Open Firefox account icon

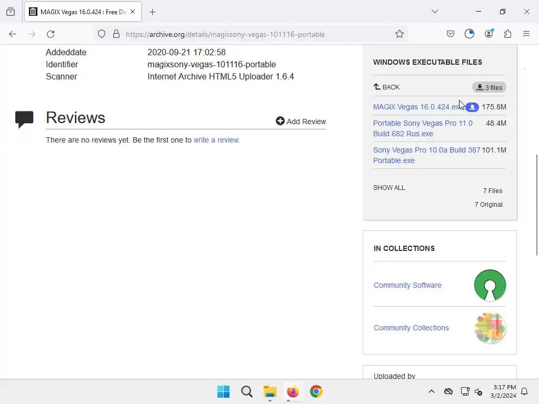tap(489, 34)
